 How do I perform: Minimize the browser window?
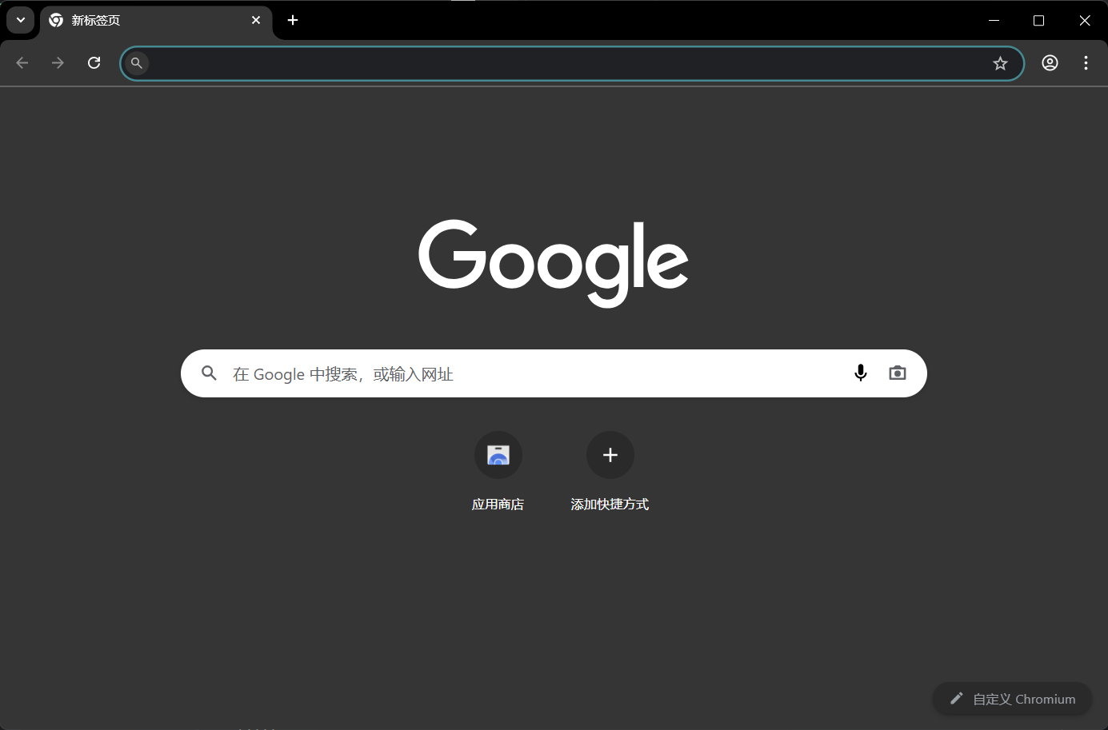[994, 20]
